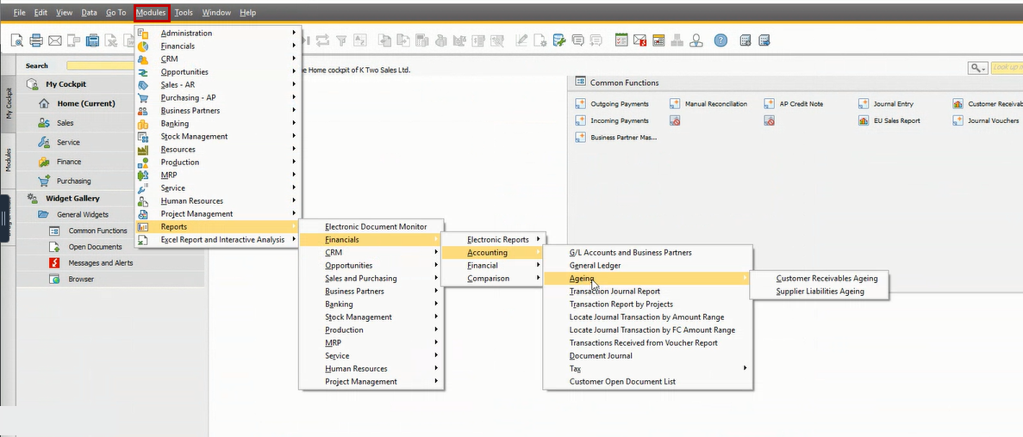Open the calendar icon in toolbar
This screenshot has width=1023, height=437.
tap(621, 40)
